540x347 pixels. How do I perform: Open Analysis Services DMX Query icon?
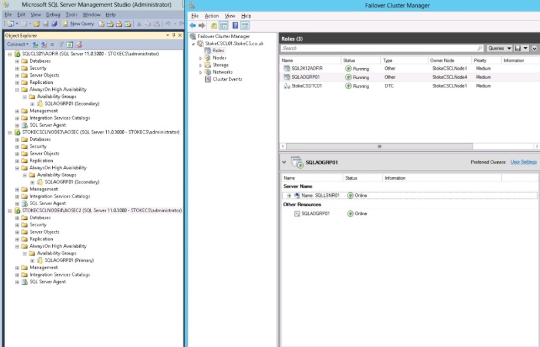pos(119,23)
